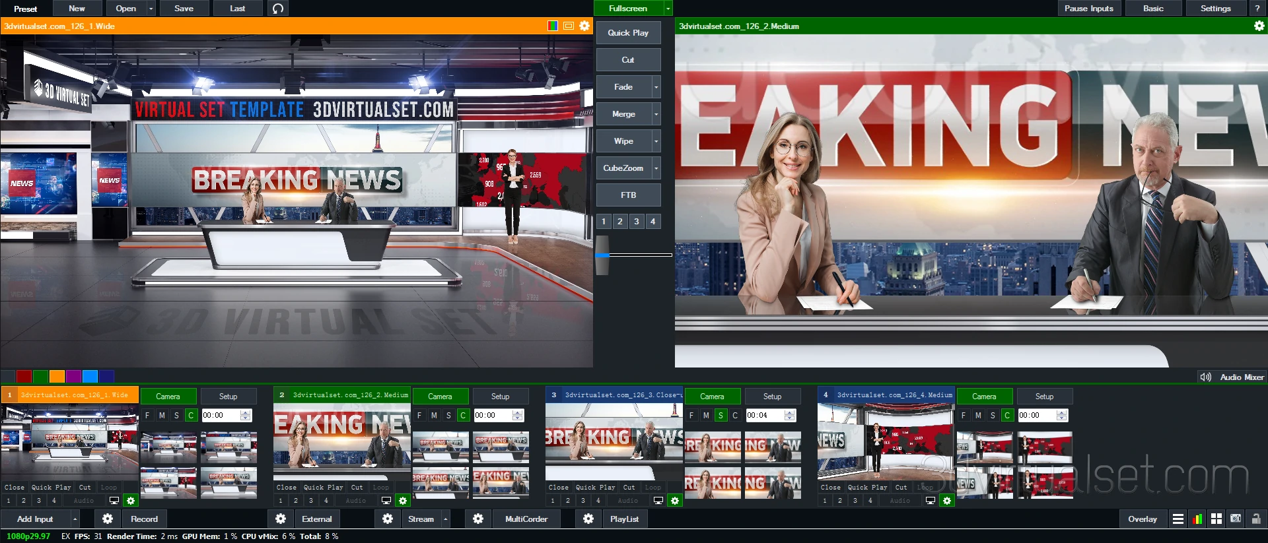
Task: Expand the Add Input dropdown arrow
Action: [75, 519]
